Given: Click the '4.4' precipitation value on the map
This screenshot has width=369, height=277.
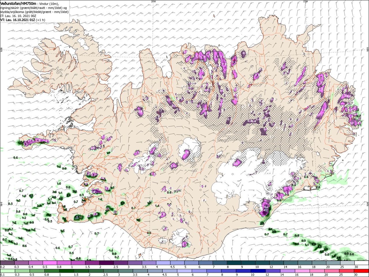Looking at the screenshot, I should [77, 217].
